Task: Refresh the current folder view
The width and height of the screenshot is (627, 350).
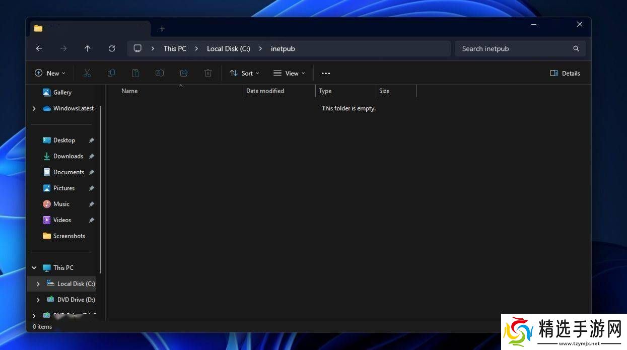Action: coord(112,49)
